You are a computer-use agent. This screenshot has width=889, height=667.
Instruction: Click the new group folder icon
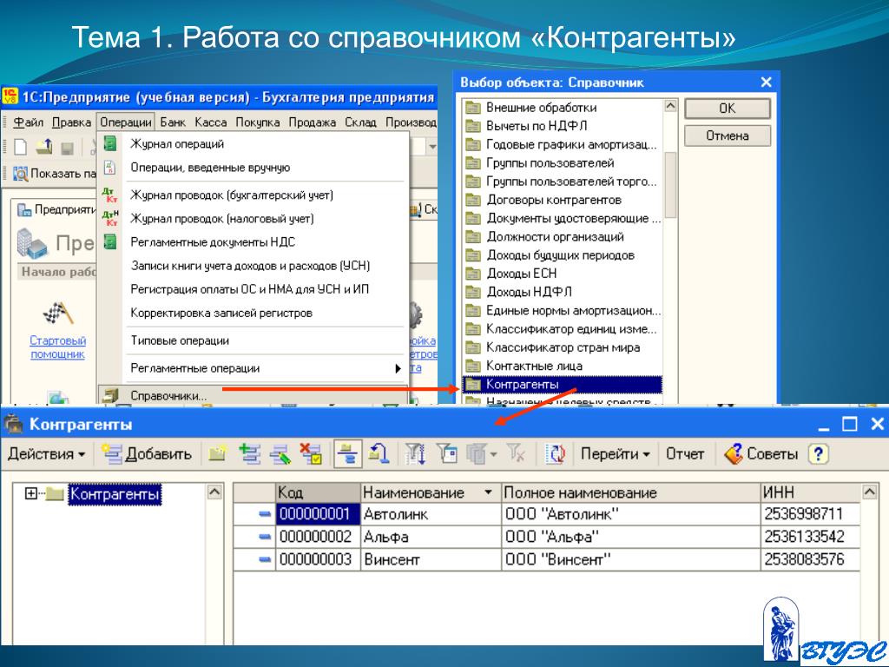217,453
